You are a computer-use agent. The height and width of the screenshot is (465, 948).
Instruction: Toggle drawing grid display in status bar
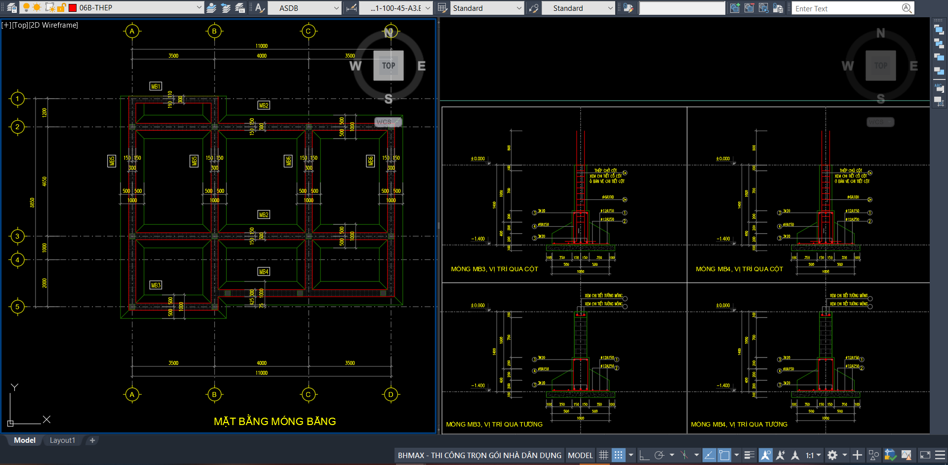(x=603, y=455)
